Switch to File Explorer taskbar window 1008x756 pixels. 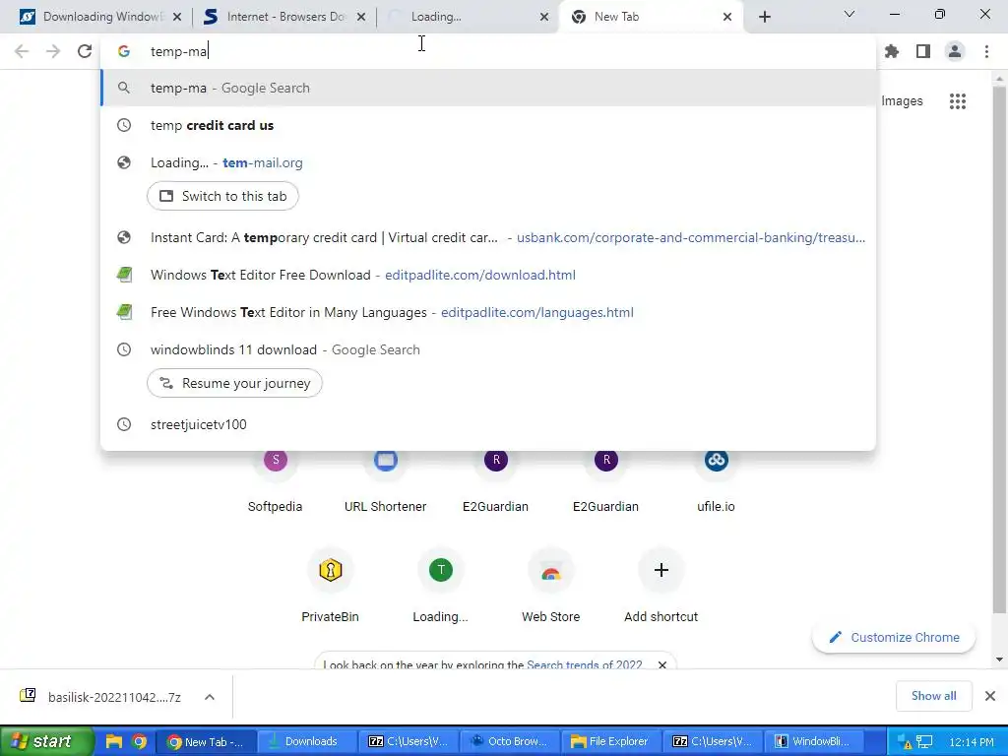point(611,741)
